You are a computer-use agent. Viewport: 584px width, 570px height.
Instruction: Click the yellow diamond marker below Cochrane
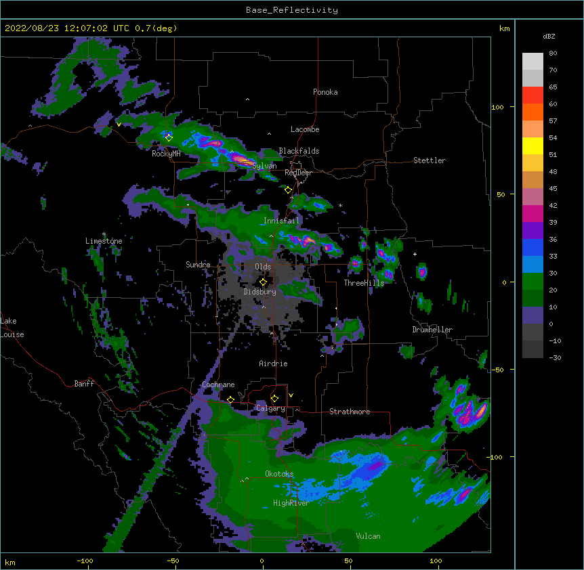[x=230, y=399]
